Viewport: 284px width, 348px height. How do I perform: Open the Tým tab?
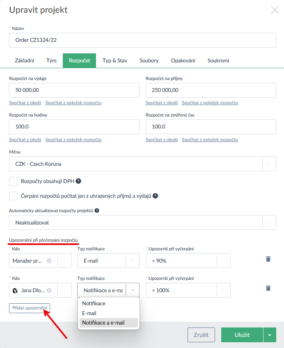click(x=51, y=60)
